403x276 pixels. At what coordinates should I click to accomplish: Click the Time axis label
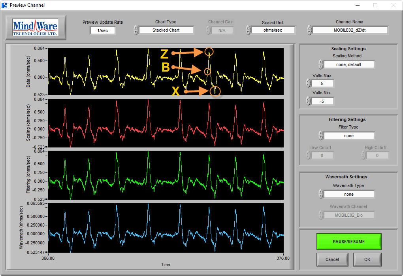pos(166,265)
